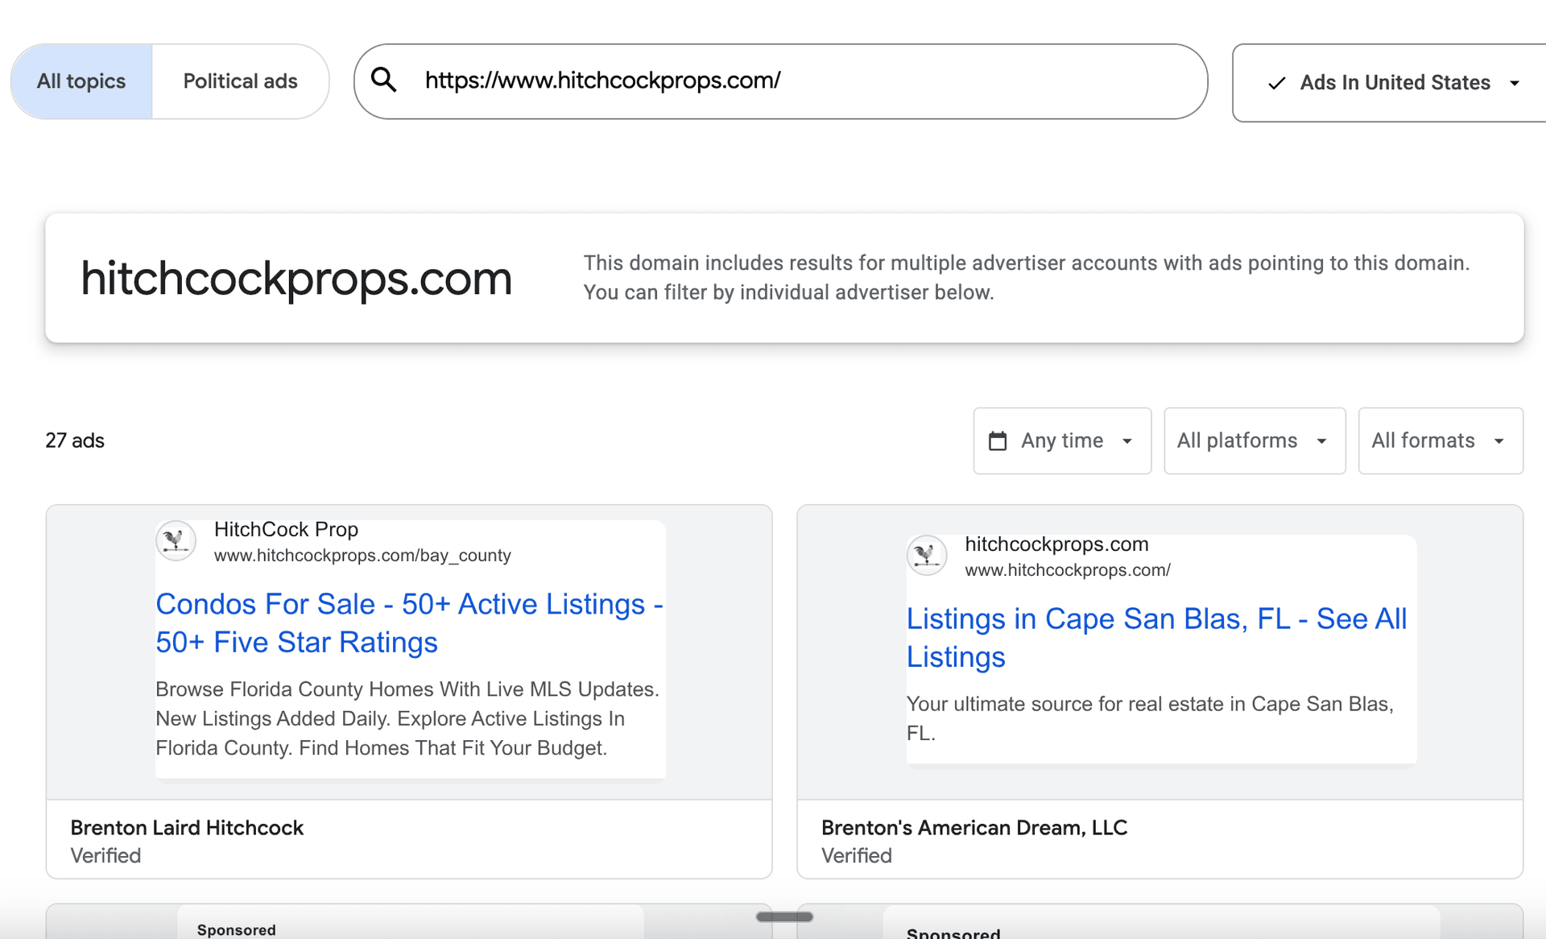Expand the Any time date filter
1546x939 pixels.
pyautogui.click(x=1062, y=441)
